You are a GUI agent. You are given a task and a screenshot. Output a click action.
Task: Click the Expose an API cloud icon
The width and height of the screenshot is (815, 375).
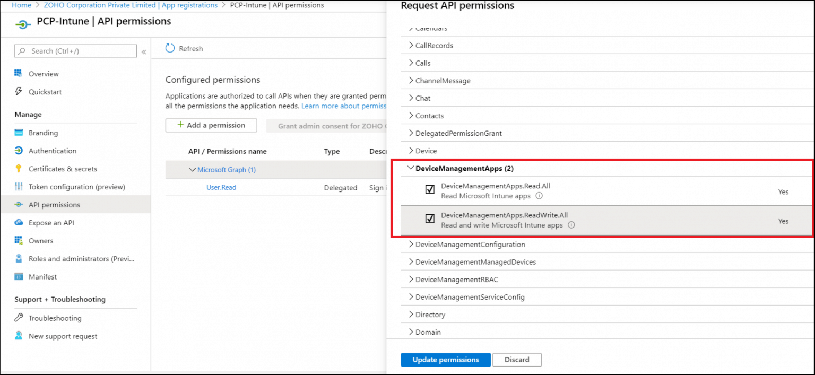tap(19, 223)
